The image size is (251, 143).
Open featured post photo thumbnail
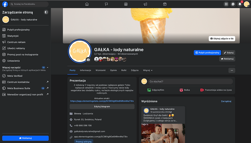163,133
